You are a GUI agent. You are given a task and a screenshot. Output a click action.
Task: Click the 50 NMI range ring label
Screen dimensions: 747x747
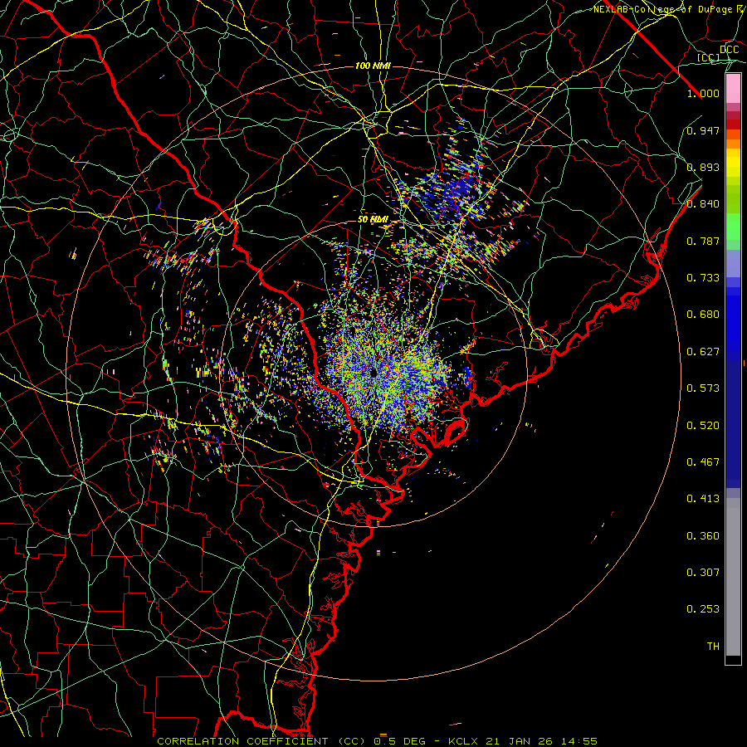[x=373, y=220]
